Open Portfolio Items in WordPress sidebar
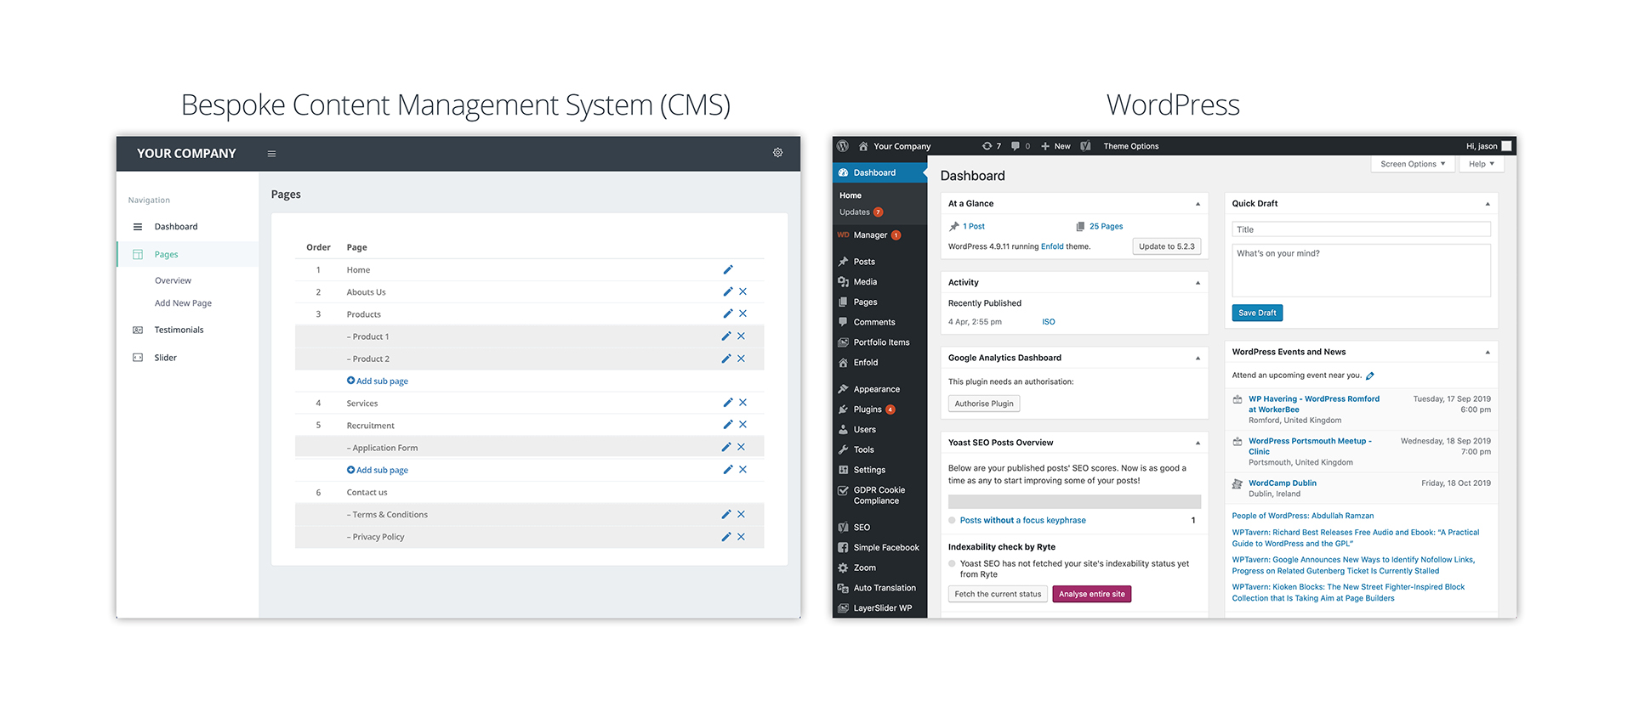 pos(880,342)
